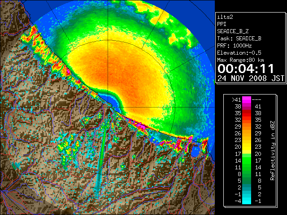
Task: Click the timestamp 00:04:11
Action: point(246,69)
